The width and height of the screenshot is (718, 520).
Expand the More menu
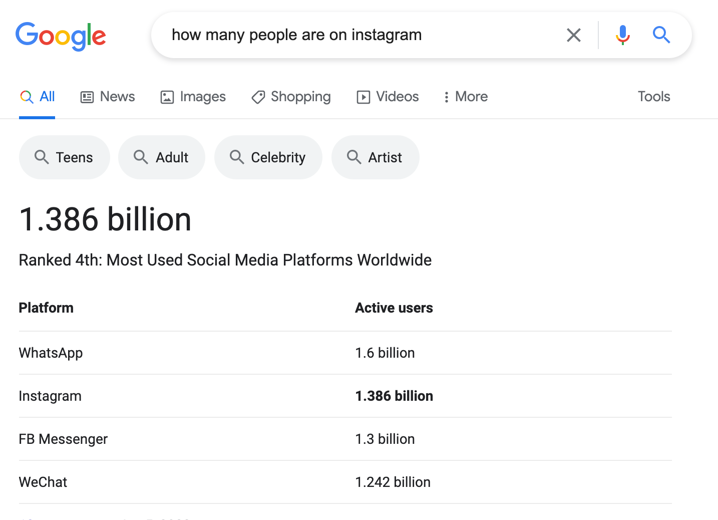point(466,97)
